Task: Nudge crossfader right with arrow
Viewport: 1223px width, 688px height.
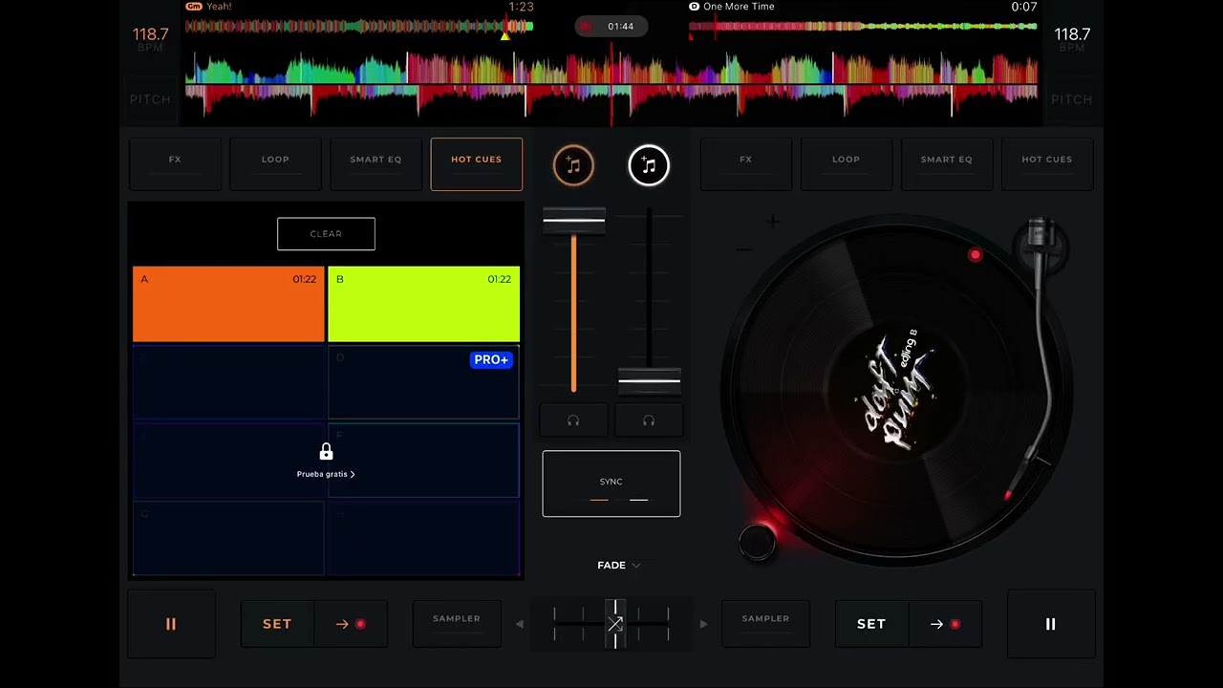Action: (x=703, y=624)
